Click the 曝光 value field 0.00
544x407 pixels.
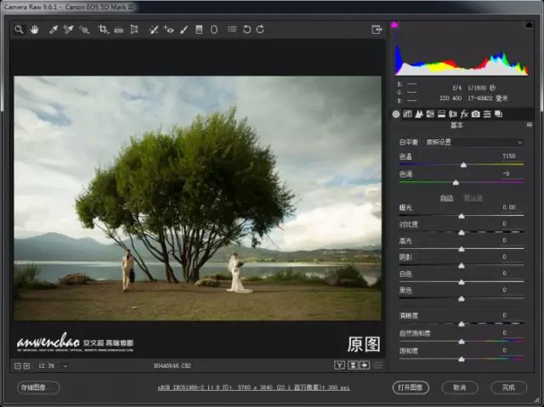(x=509, y=207)
